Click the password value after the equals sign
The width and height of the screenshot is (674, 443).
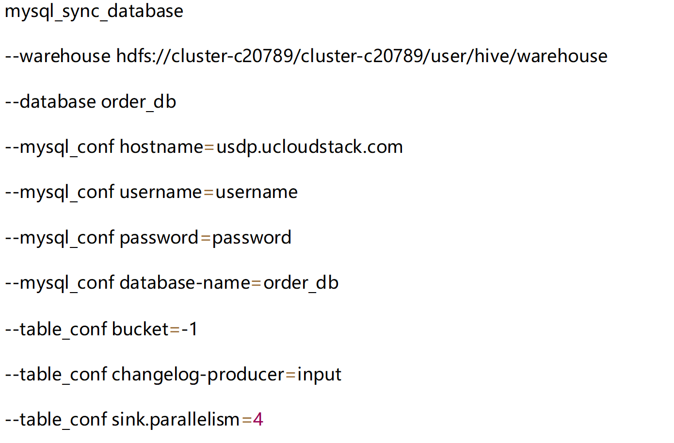[x=252, y=238]
